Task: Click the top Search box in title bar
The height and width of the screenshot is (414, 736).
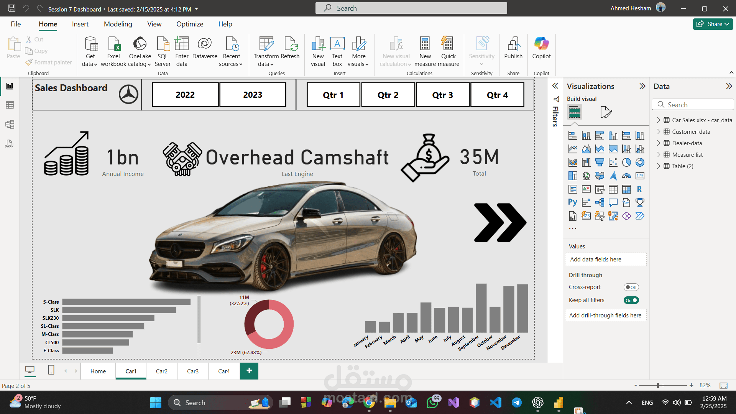Action: click(x=411, y=8)
